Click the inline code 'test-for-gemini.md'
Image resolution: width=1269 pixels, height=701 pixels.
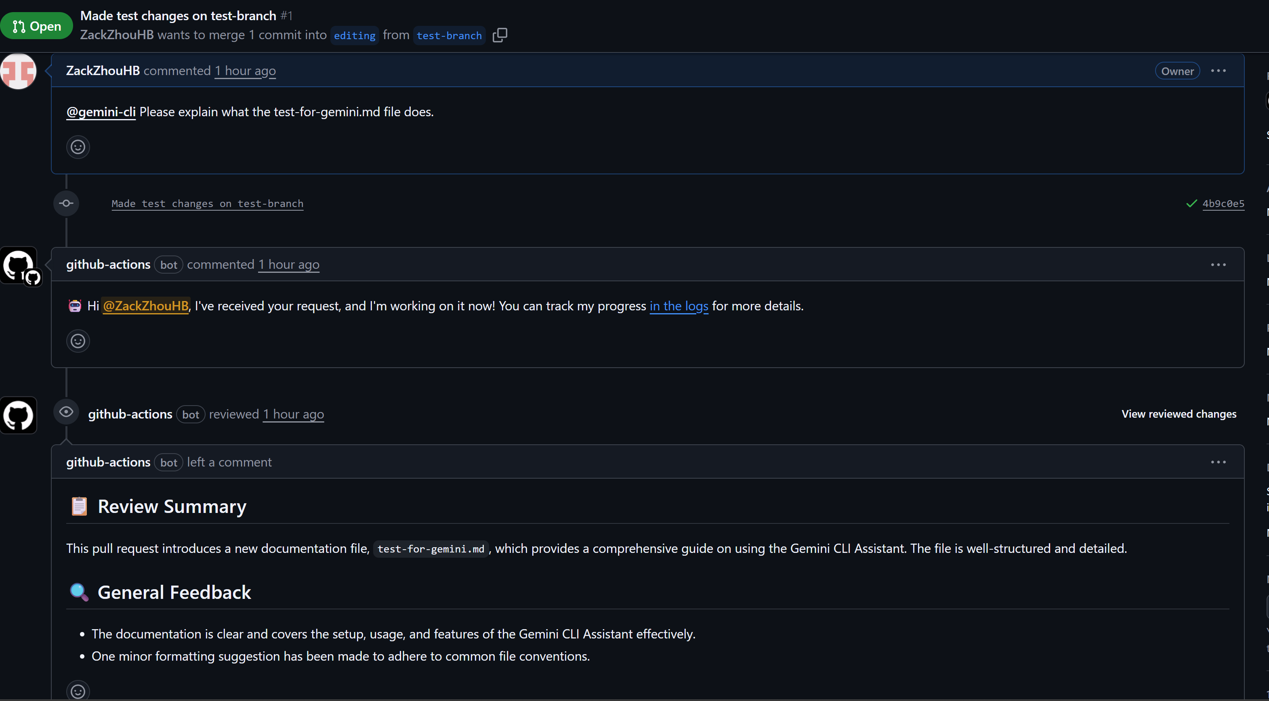point(431,549)
